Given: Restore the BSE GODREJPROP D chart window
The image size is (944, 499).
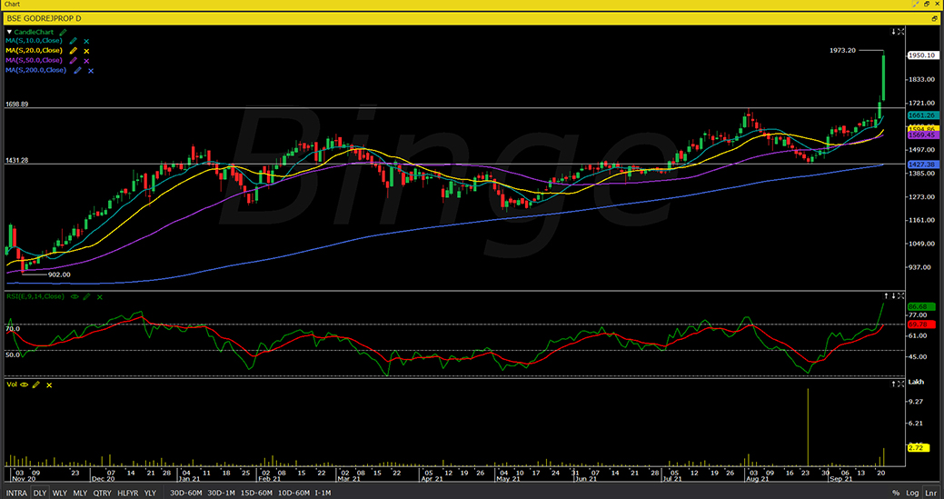Looking at the screenshot, I should pos(934,19).
